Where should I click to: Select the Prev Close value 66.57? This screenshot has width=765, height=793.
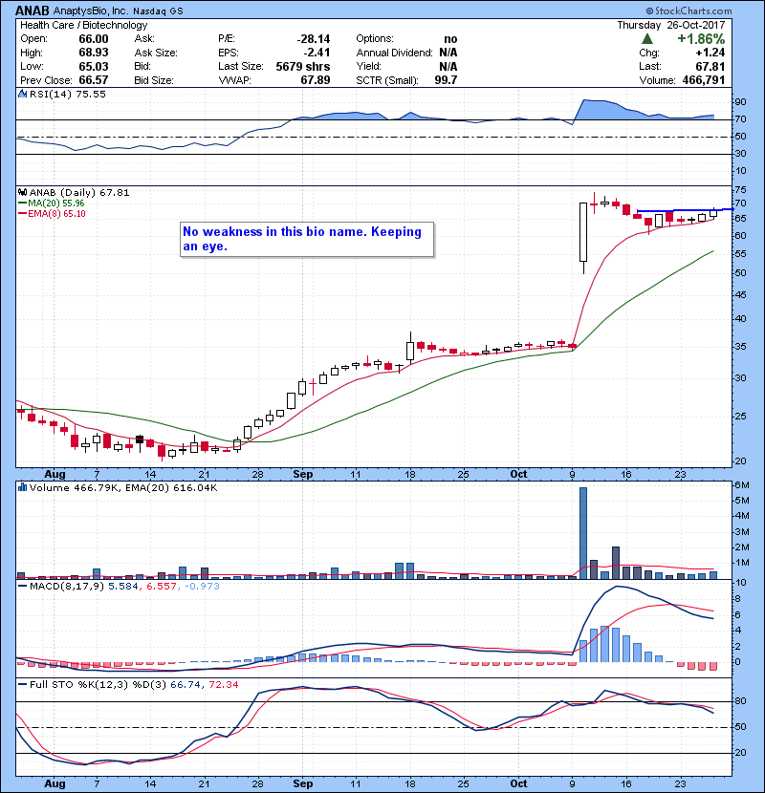click(x=93, y=80)
